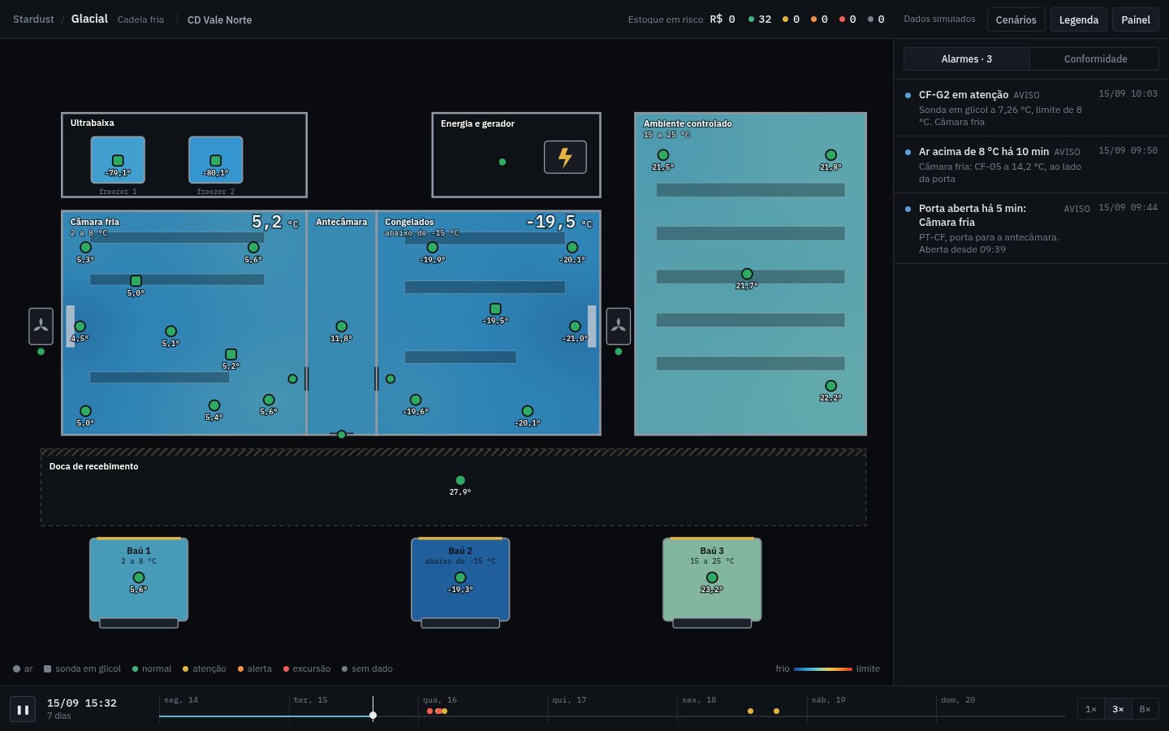1169x731 pixels.
Task: Select Câmara fria sensor reading 5,3°
Action: pyautogui.click(x=85, y=248)
